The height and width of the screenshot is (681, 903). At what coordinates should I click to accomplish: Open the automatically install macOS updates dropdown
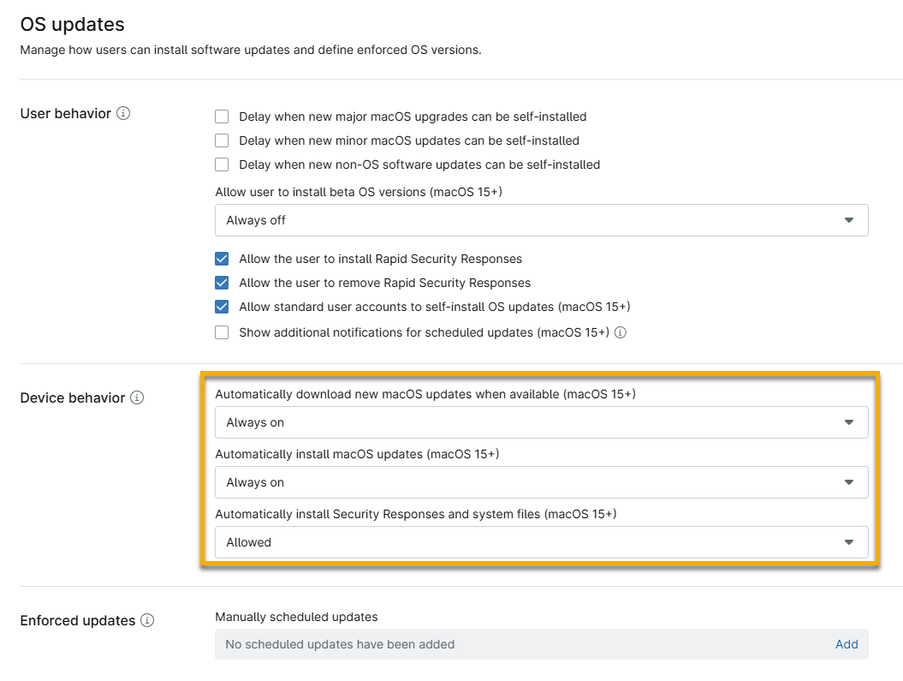541,482
